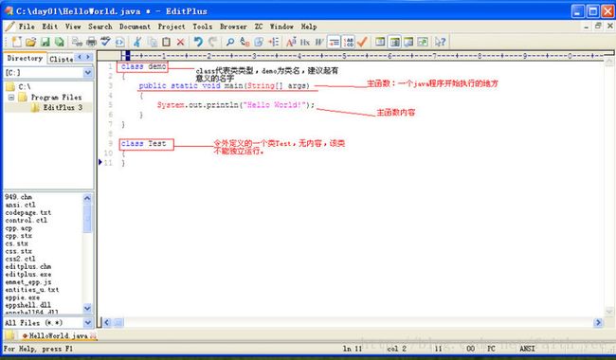
Task: Collapse the Program Files tree node
Action: (x=11, y=97)
